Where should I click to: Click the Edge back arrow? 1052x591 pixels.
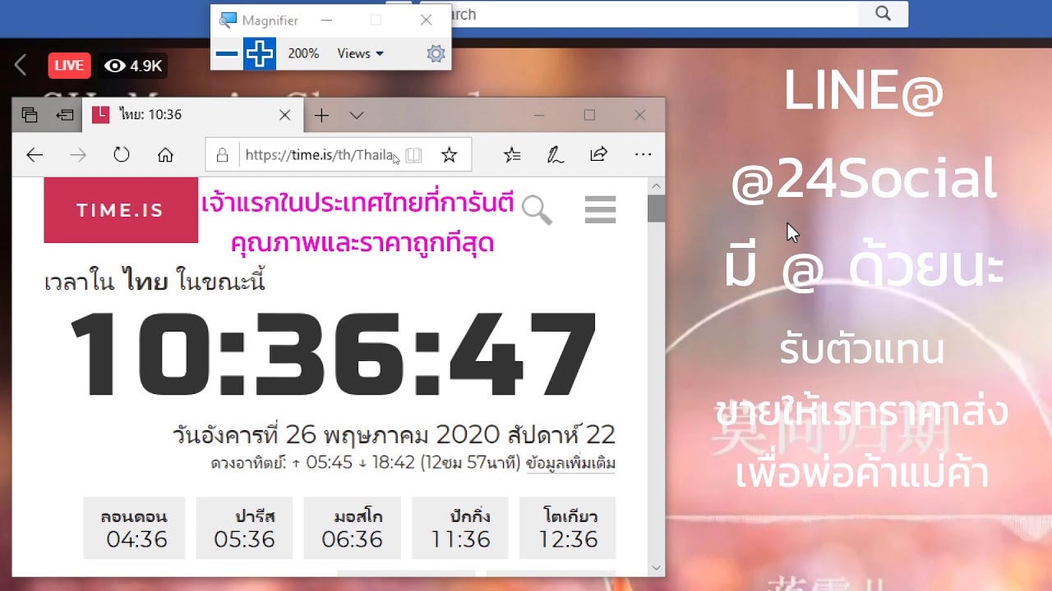pos(35,154)
